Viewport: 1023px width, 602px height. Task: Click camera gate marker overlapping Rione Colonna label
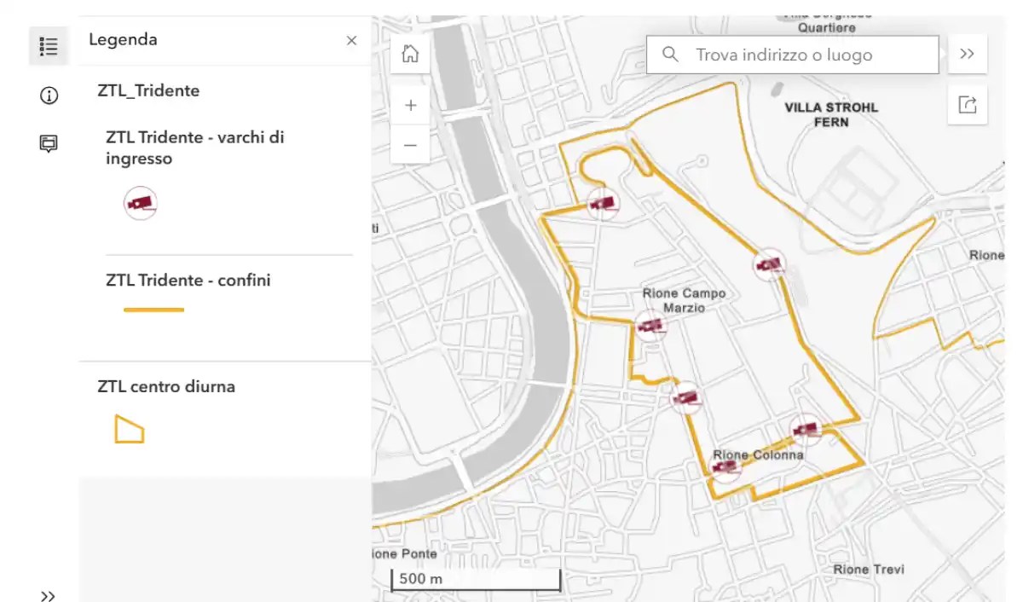(x=726, y=466)
